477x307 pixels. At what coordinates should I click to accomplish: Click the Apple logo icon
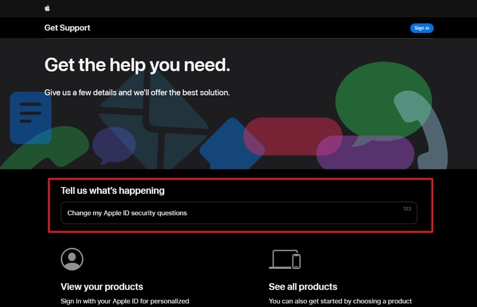click(x=47, y=8)
